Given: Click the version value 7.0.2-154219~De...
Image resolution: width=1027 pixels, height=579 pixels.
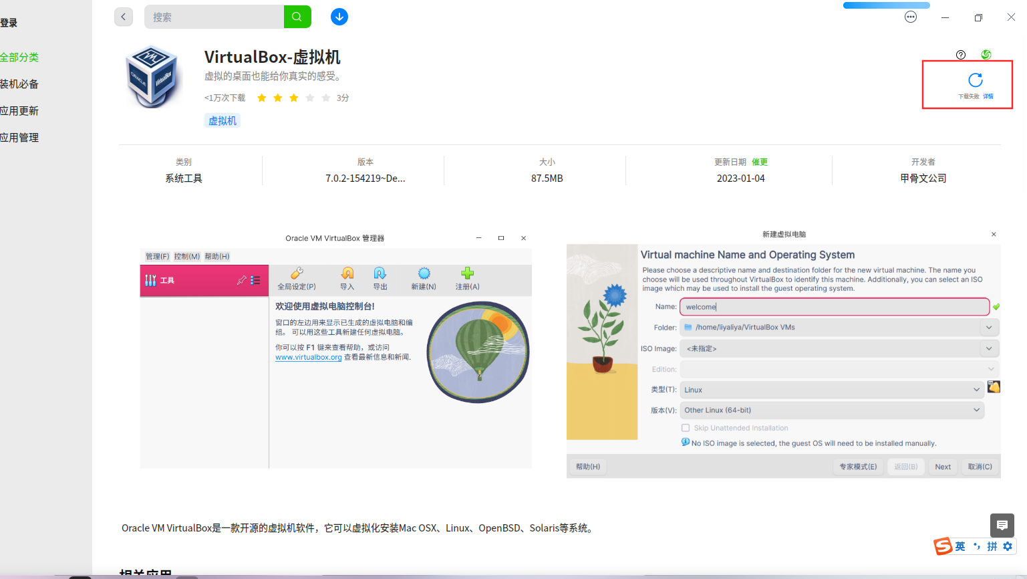Looking at the screenshot, I should [x=365, y=179].
